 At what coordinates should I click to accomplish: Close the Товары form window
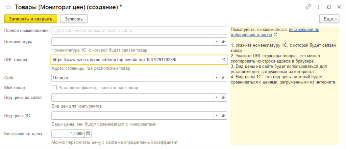click(x=339, y=7)
